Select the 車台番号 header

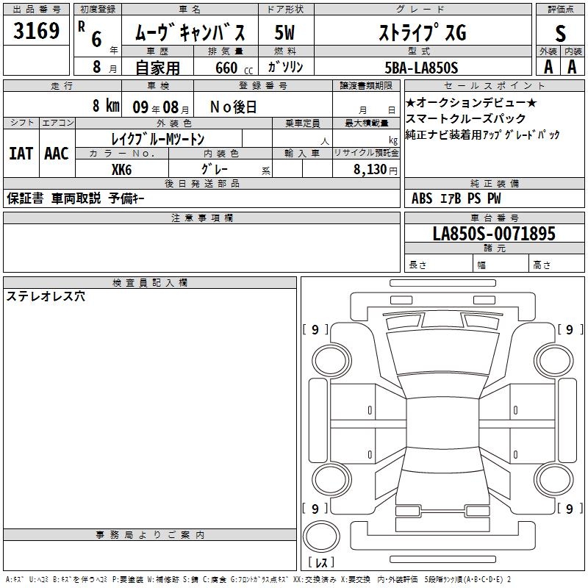(x=494, y=218)
